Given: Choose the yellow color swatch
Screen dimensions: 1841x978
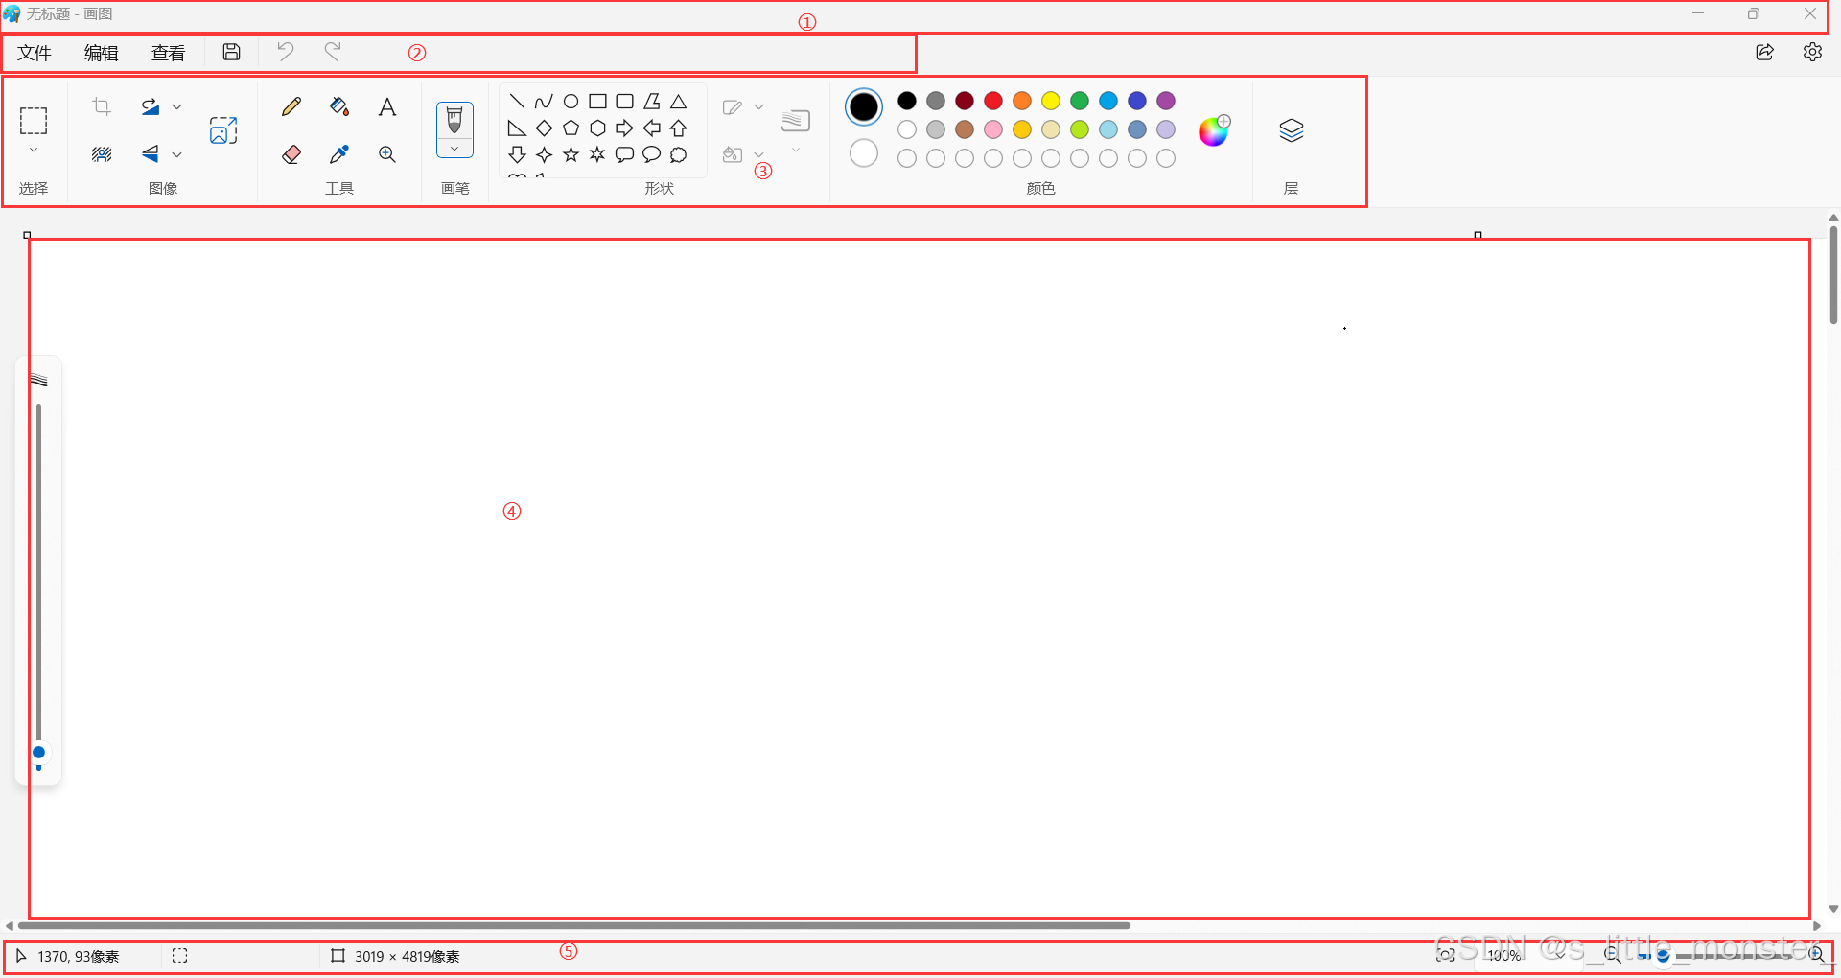Looking at the screenshot, I should [x=1051, y=101].
